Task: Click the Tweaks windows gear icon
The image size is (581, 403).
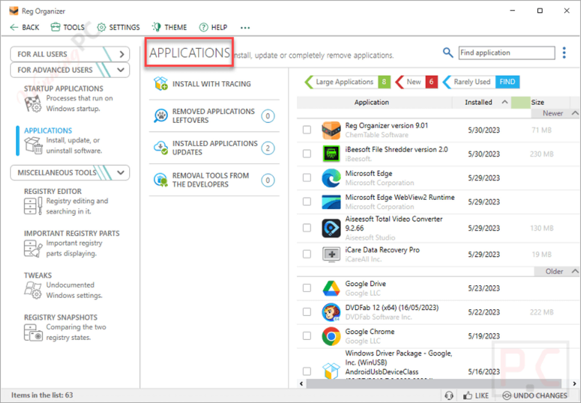Action: tap(33, 290)
